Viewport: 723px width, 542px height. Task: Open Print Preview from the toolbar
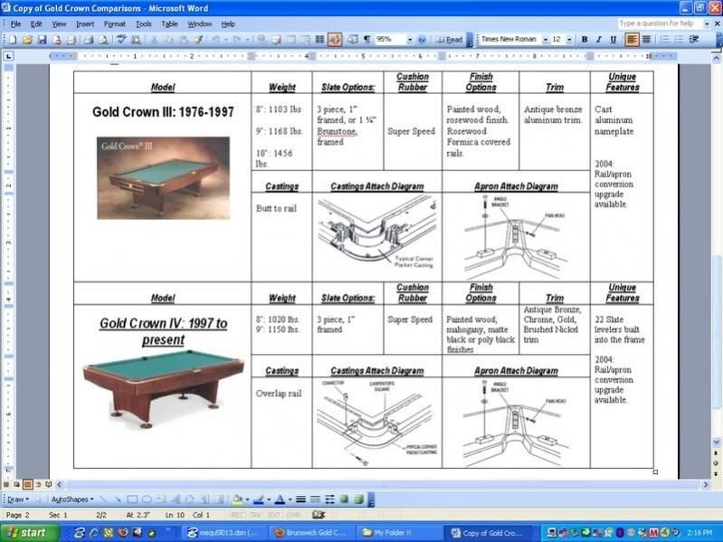click(x=103, y=40)
